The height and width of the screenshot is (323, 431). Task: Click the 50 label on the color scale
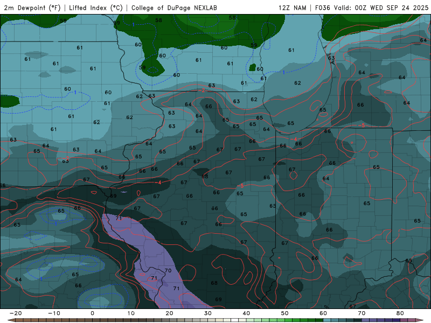(x=285, y=313)
